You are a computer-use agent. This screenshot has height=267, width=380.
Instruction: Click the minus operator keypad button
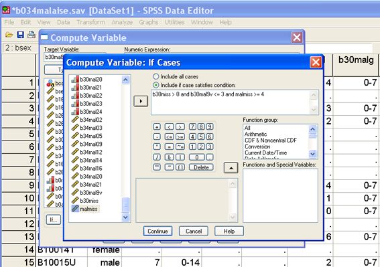click(157, 137)
